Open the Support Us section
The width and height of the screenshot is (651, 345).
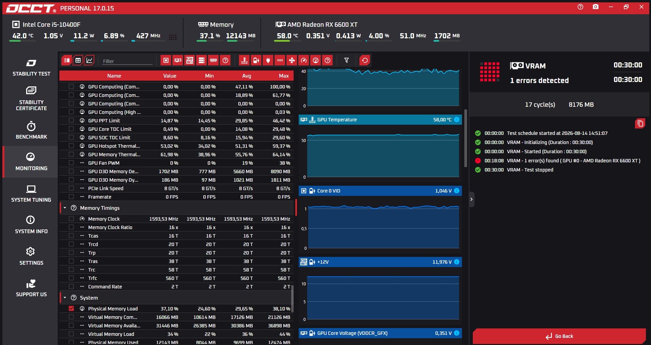coord(31,288)
